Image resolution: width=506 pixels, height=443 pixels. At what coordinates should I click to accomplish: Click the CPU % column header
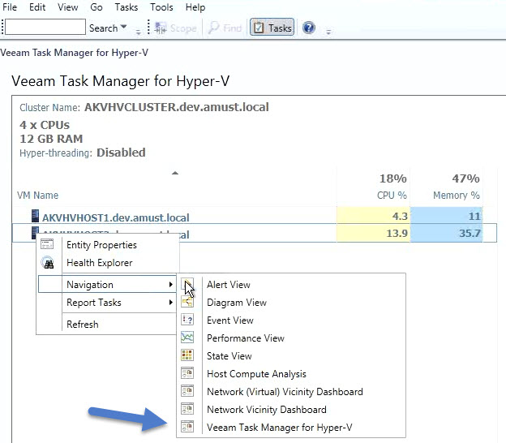392,195
